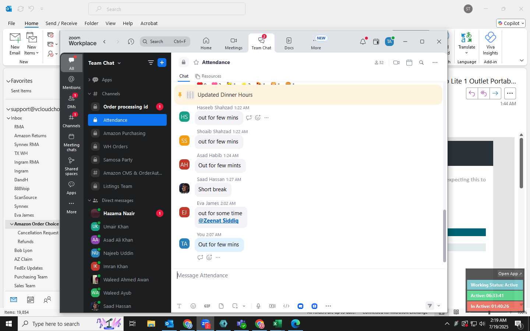Click the Outlook reading pane scrollbar

521,163
